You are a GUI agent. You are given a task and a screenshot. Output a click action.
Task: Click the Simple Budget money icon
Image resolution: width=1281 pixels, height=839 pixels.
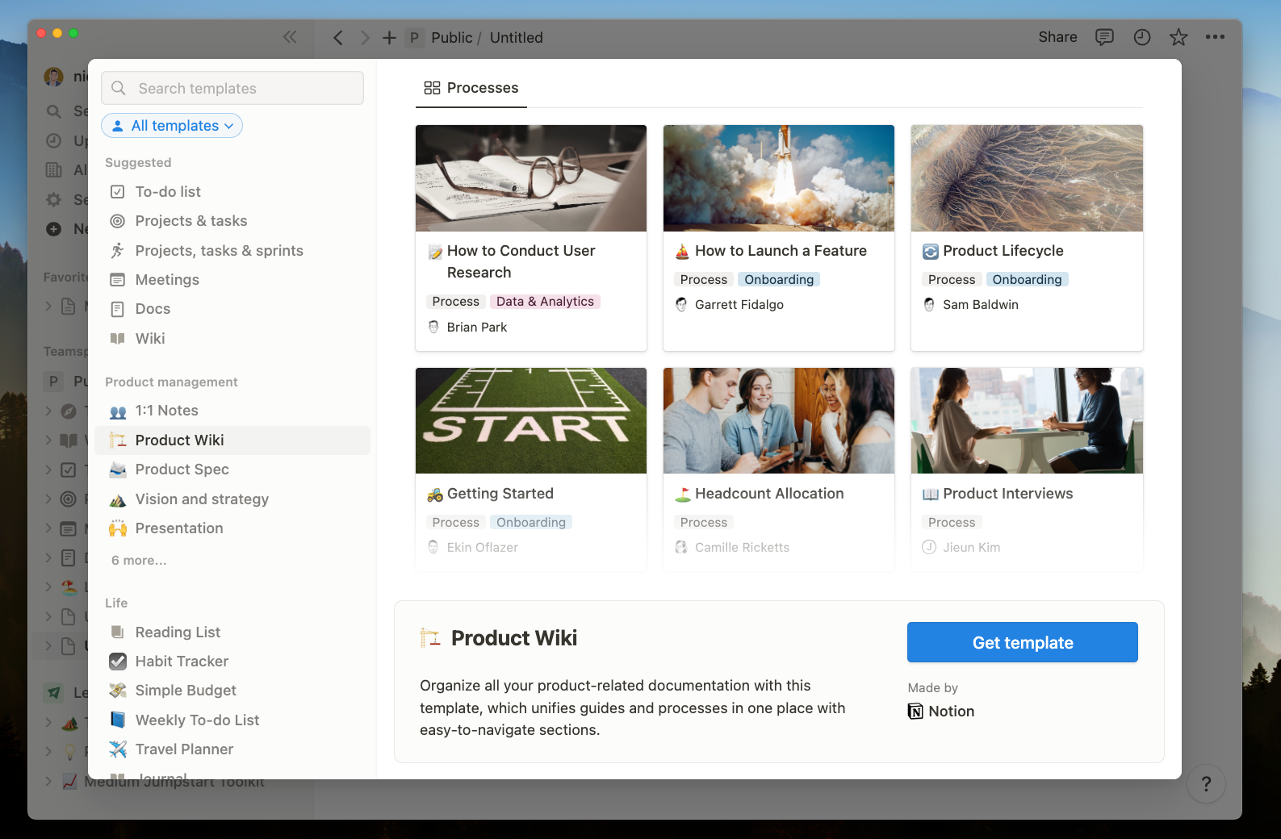point(118,691)
